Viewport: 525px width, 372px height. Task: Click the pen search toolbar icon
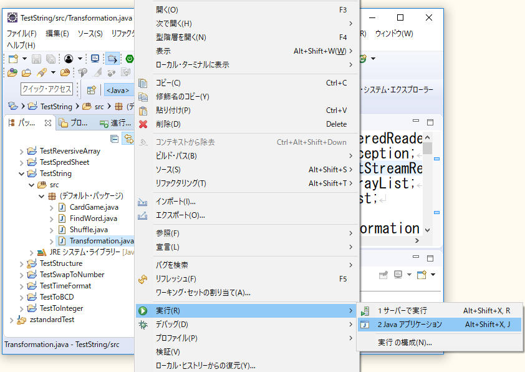[x=42, y=72]
